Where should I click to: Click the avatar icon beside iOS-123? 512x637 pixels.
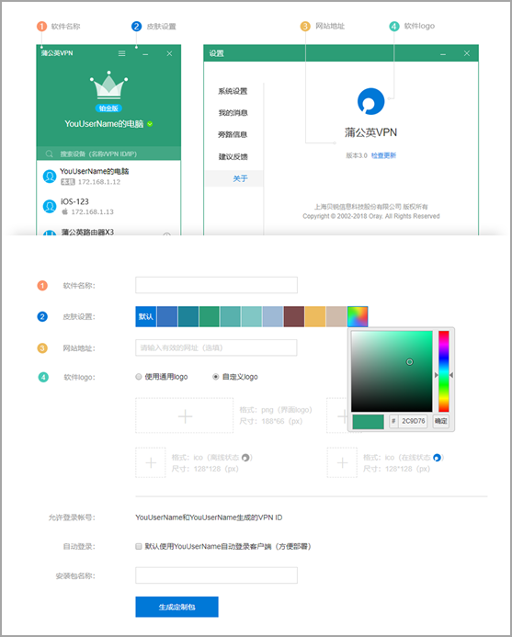[x=50, y=207]
